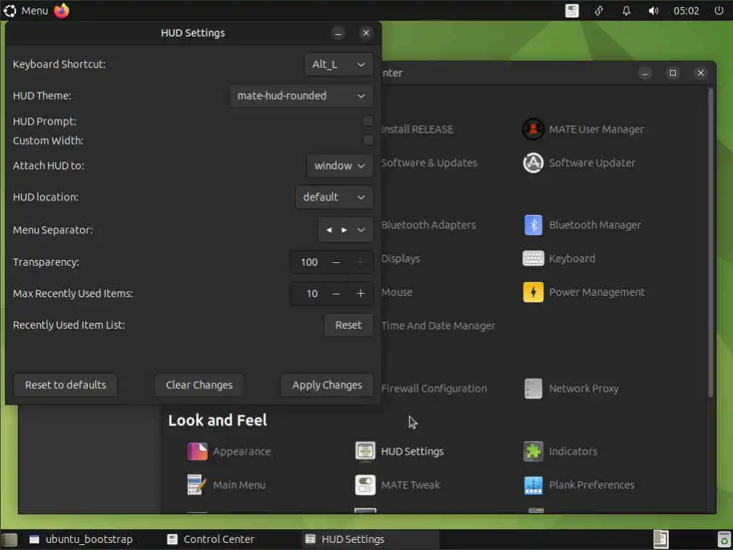Image resolution: width=733 pixels, height=550 pixels.
Task: Maximize the Control Center window
Action: [673, 73]
